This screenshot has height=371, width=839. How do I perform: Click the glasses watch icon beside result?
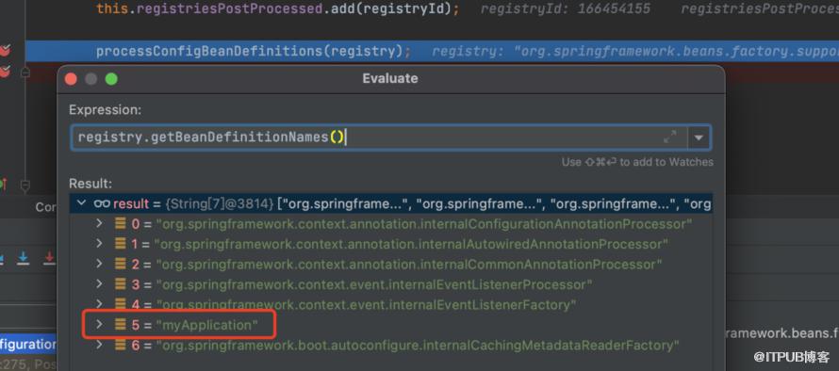102,203
